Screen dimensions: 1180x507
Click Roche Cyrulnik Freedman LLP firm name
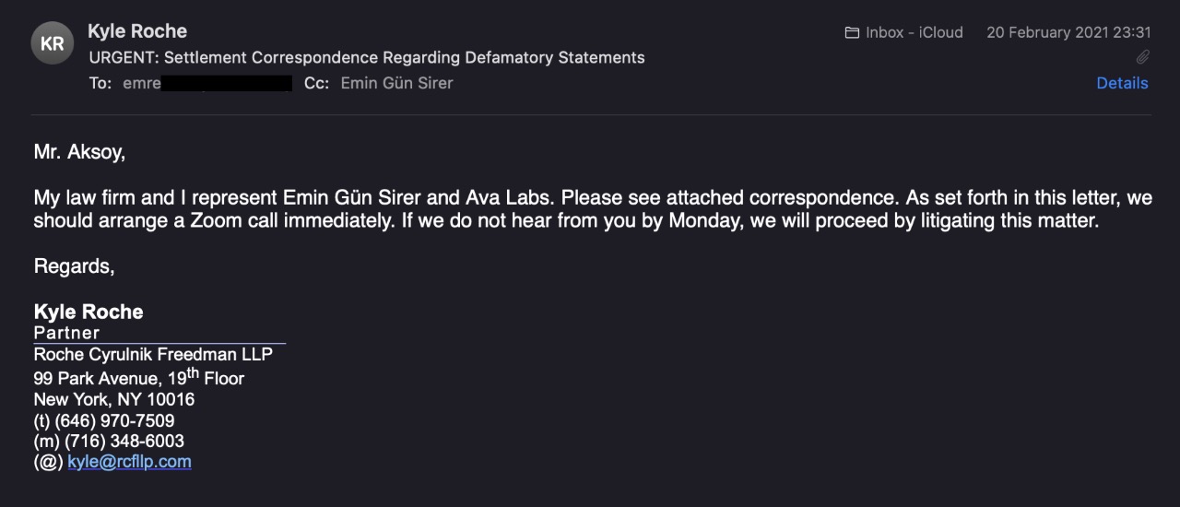pos(153,355)
